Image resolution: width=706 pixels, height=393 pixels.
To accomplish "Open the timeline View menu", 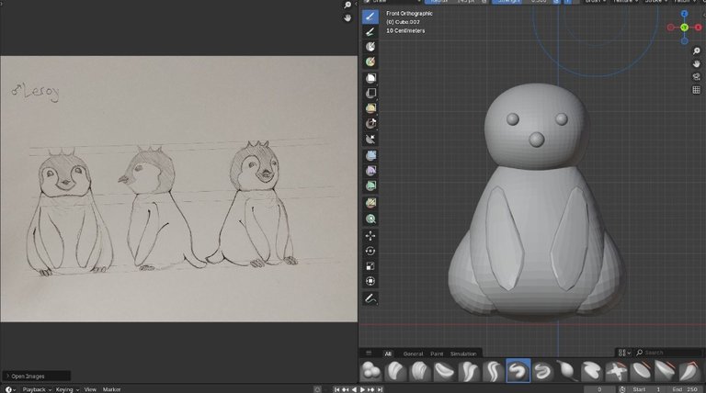I will tap(90, 389).
